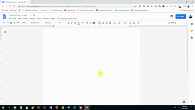Open the Calendar side panel

[x=192, y=24]
